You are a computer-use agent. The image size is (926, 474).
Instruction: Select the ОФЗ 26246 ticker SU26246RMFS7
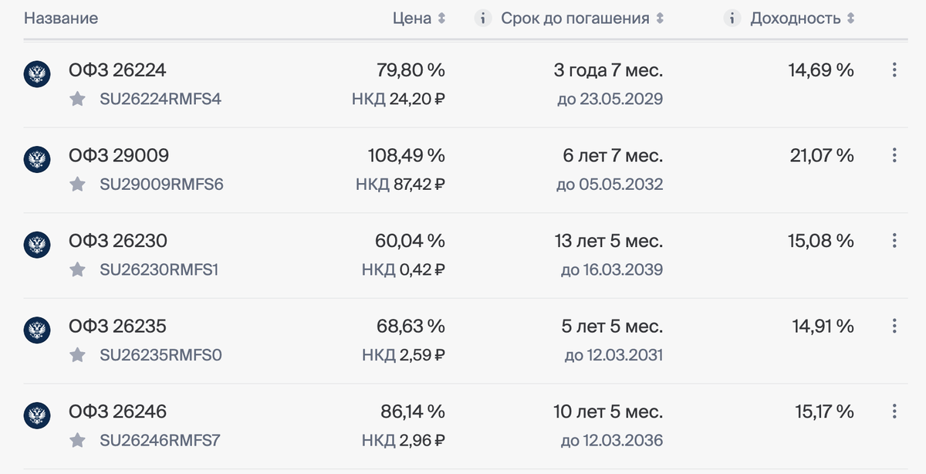161,441
